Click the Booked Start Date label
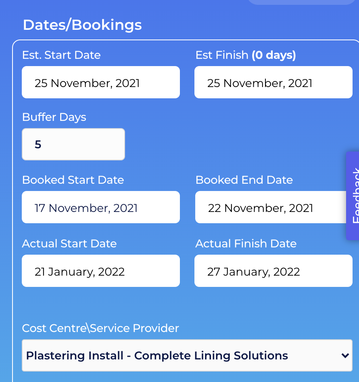 pyautogui.click(x=73, y=180)
